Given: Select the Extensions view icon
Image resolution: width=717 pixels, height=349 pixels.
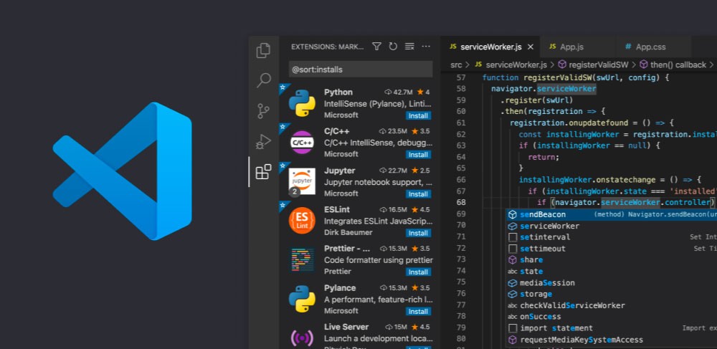Looking at the screenshot, I should 263,172.
